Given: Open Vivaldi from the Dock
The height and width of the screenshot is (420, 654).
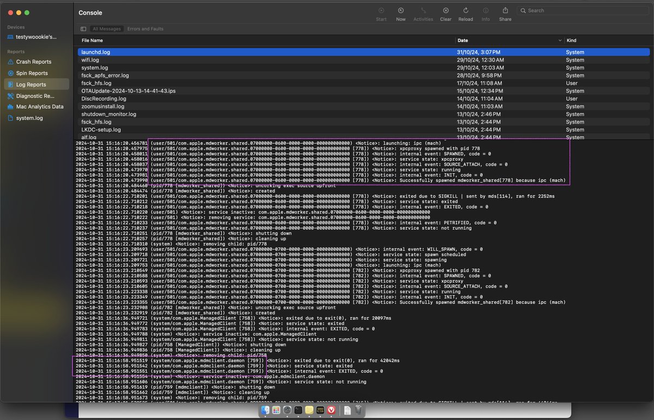Looking at the screenshot, I should click(x=331, y=410).
